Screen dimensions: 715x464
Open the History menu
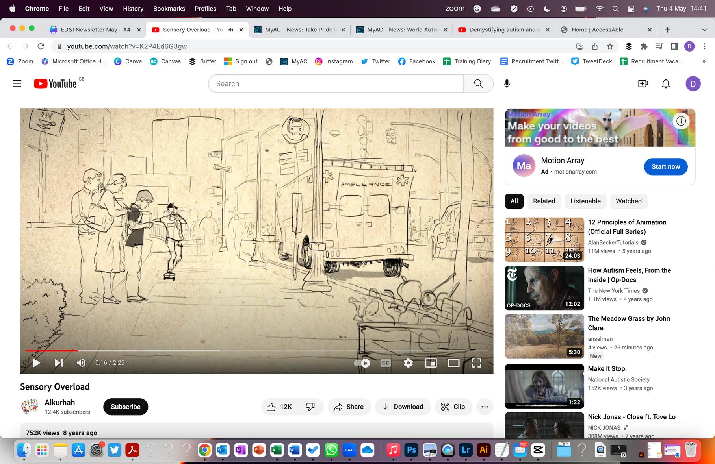(133, 8)
